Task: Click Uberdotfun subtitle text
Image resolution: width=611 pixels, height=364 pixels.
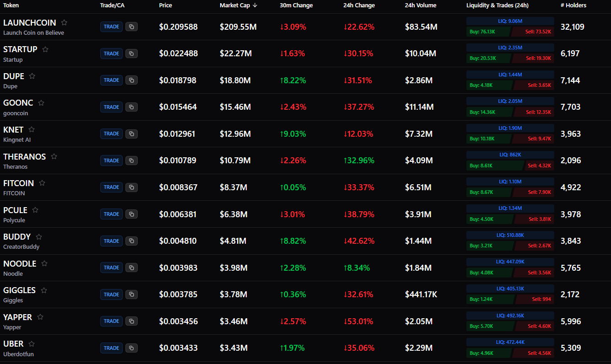Action: (x=18, y=354)
